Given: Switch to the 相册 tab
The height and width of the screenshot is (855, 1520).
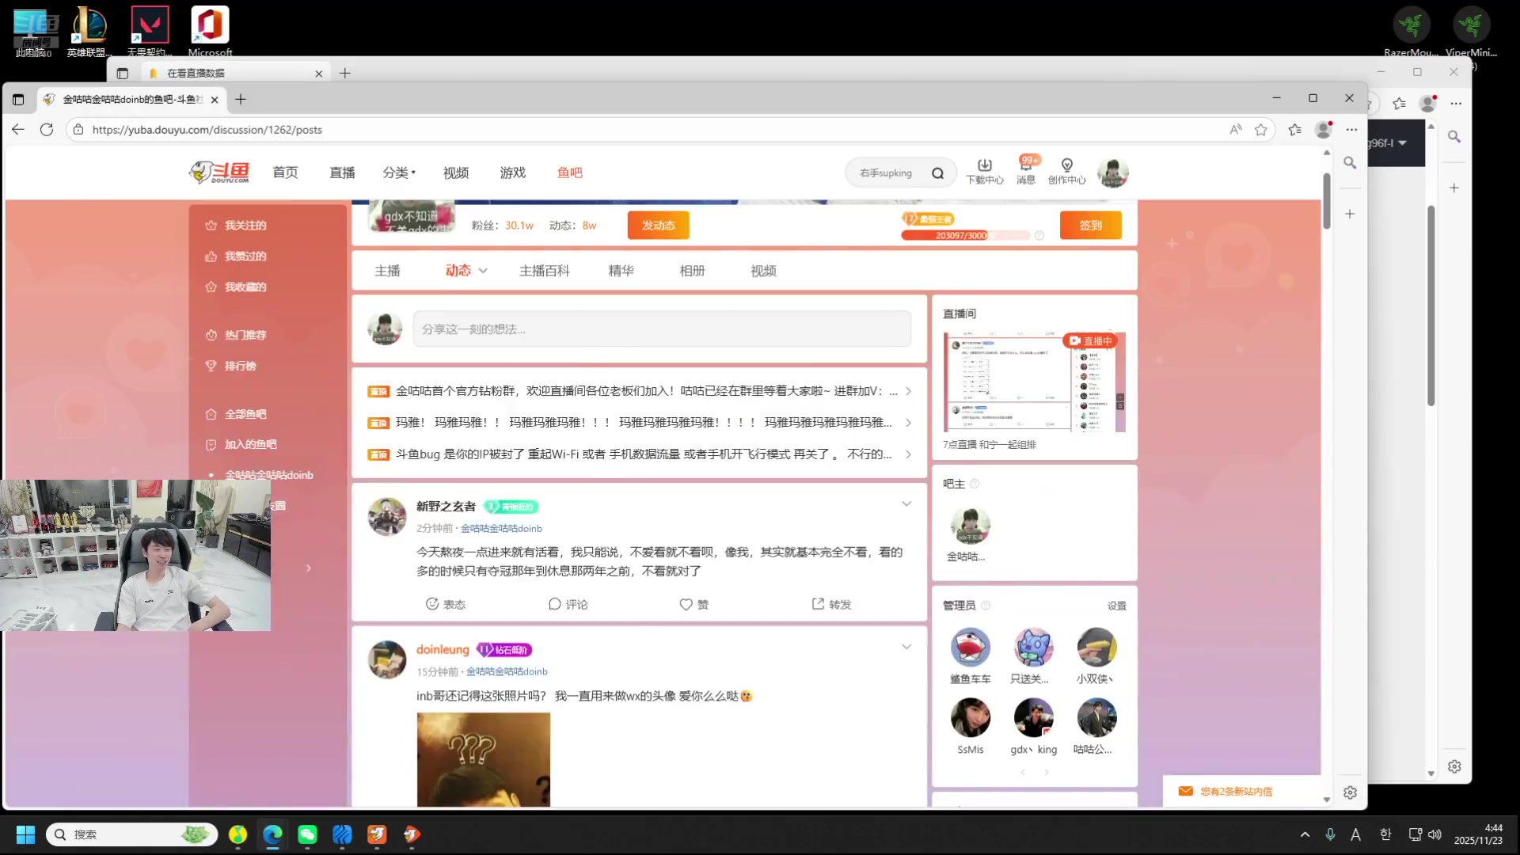Looking at the screenshot, I should point(692,270).
